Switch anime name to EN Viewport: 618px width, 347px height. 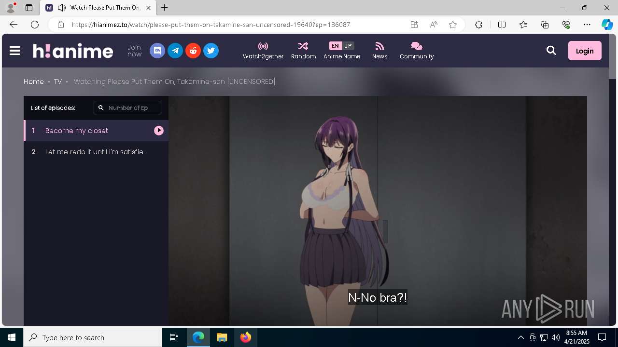pyautogui.click(x=335, y=46)
